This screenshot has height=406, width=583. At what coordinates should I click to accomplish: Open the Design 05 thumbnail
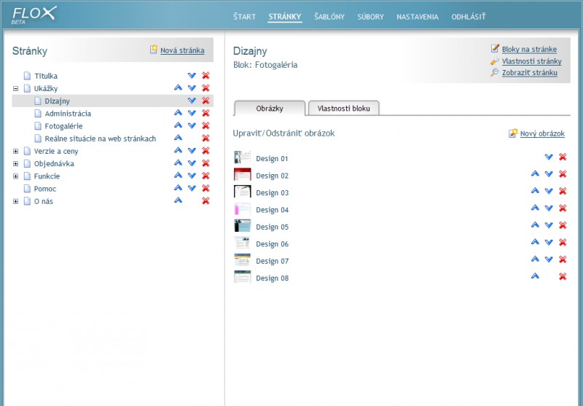tap(243, 226)
